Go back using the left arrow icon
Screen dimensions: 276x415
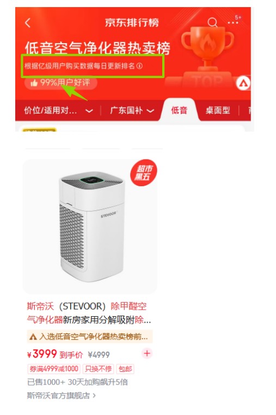coord(28,23)
